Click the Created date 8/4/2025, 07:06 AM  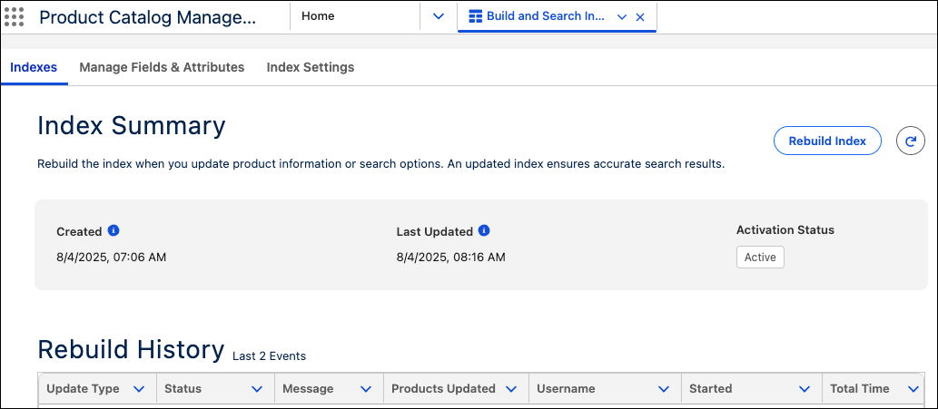(x=112, y=258)
